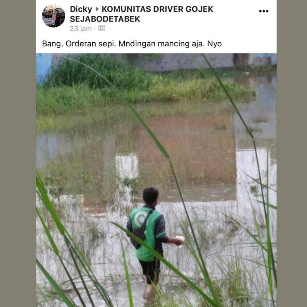Click the Gojek logo on the green jacket
The image size is (307, 307).
click(140, 219)
